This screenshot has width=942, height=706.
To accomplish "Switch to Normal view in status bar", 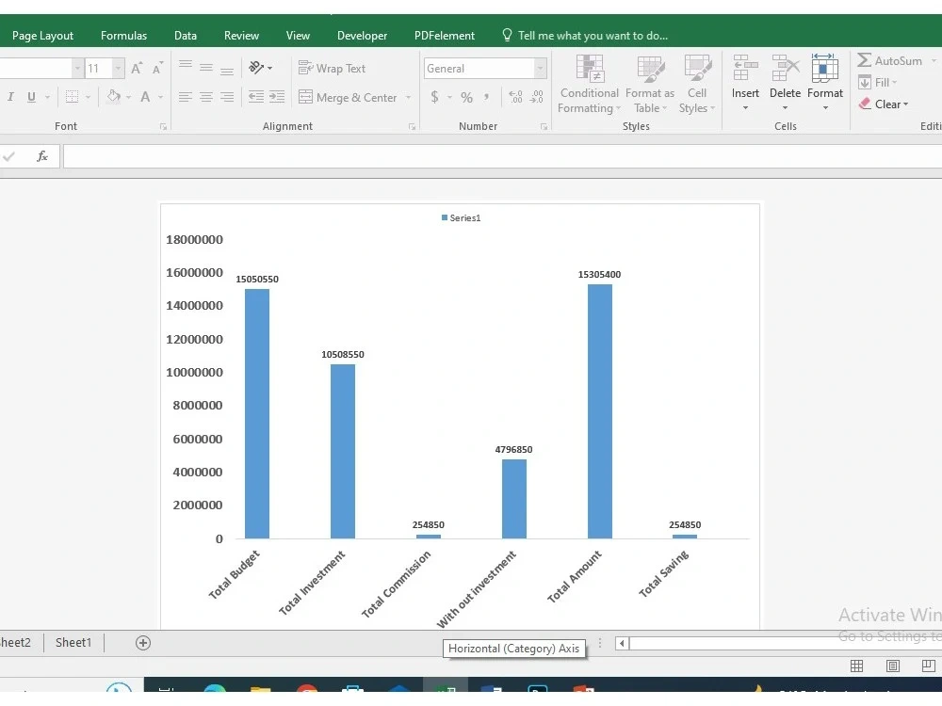I will (856, 666).
